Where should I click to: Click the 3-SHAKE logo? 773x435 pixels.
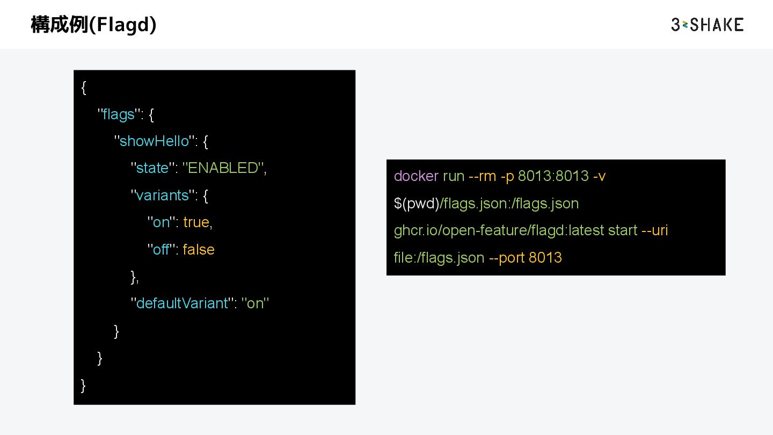pos(707,25)
